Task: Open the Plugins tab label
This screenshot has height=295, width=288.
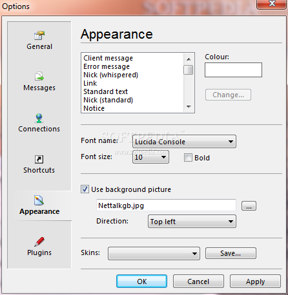Action: pos(39,252)
